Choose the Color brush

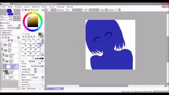tap(34, 41)
